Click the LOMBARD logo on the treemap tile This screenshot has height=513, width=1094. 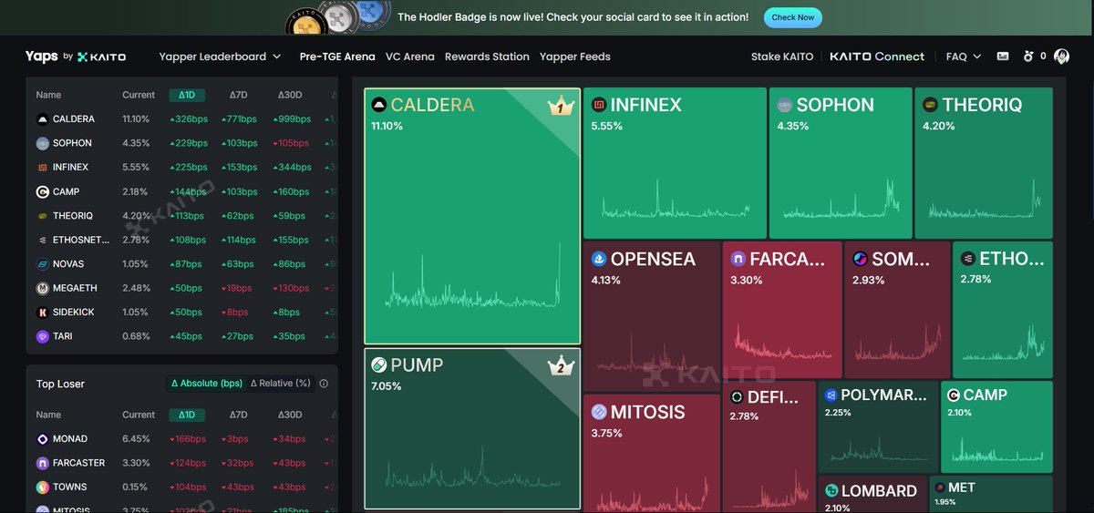point(831,491)
